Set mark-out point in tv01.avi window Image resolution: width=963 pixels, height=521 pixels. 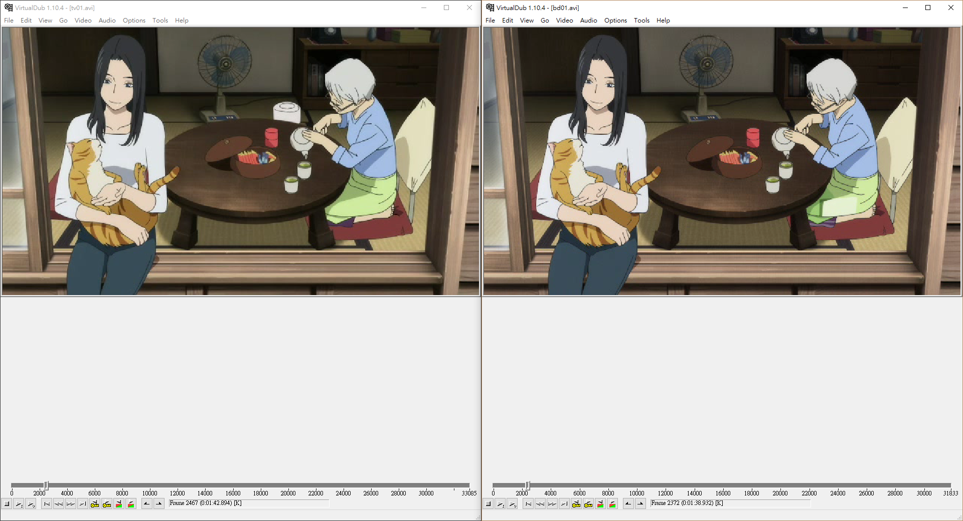pos(159,504)
